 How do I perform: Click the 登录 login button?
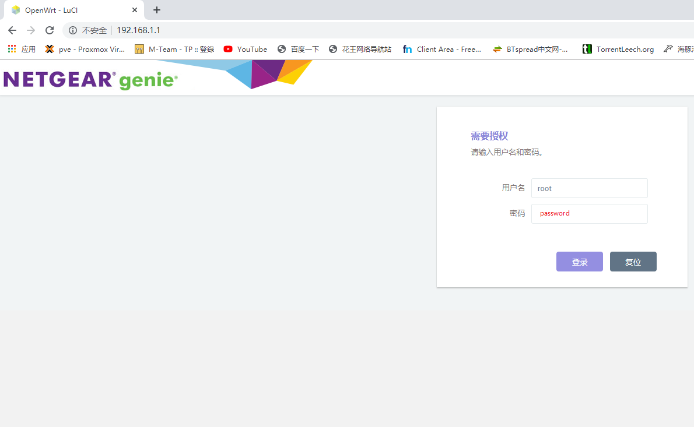tap(579, 262)
